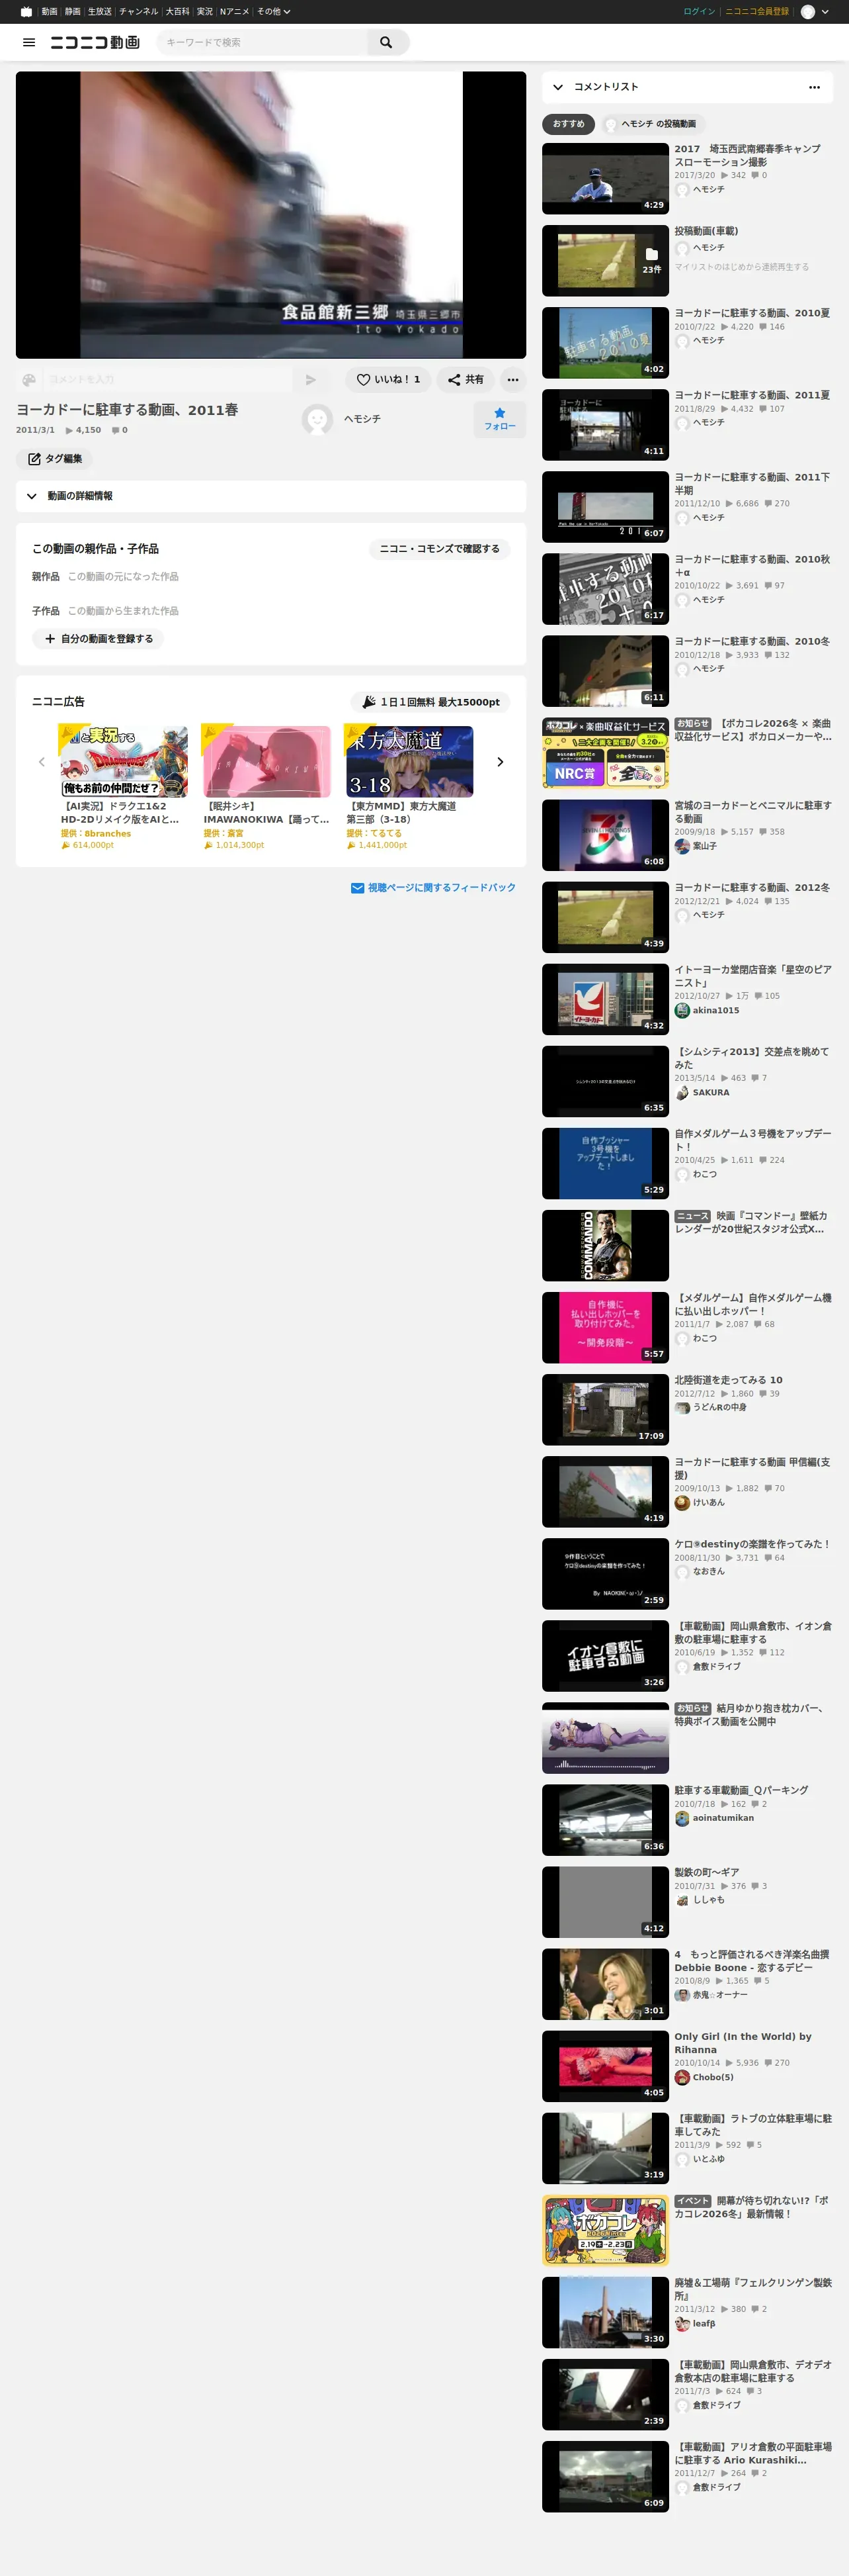Viewport: 849px width, 2576px height.
Task: Click ニコニ・コモンズで確認する button
Action: click(x=440, y=549)
